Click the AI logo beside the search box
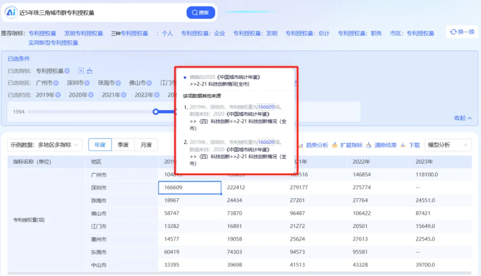The height and width of the screenshot is (276, 481). 11,12
